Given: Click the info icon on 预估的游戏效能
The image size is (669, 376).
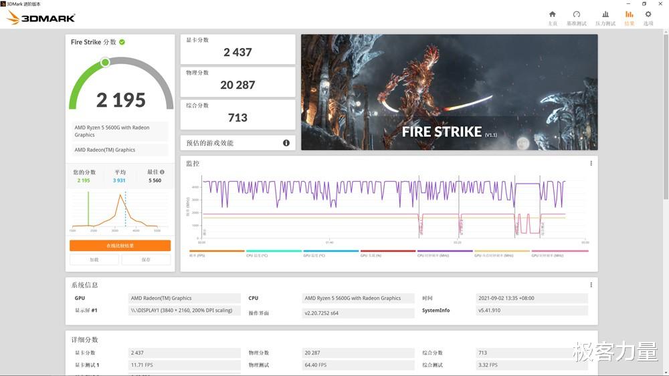Looking at the screenshot, I should [x=286, y=143].
